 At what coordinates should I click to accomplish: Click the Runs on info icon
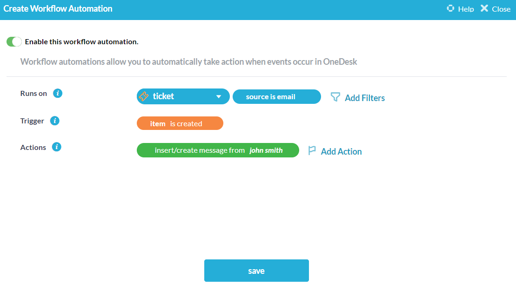(58, 93)
